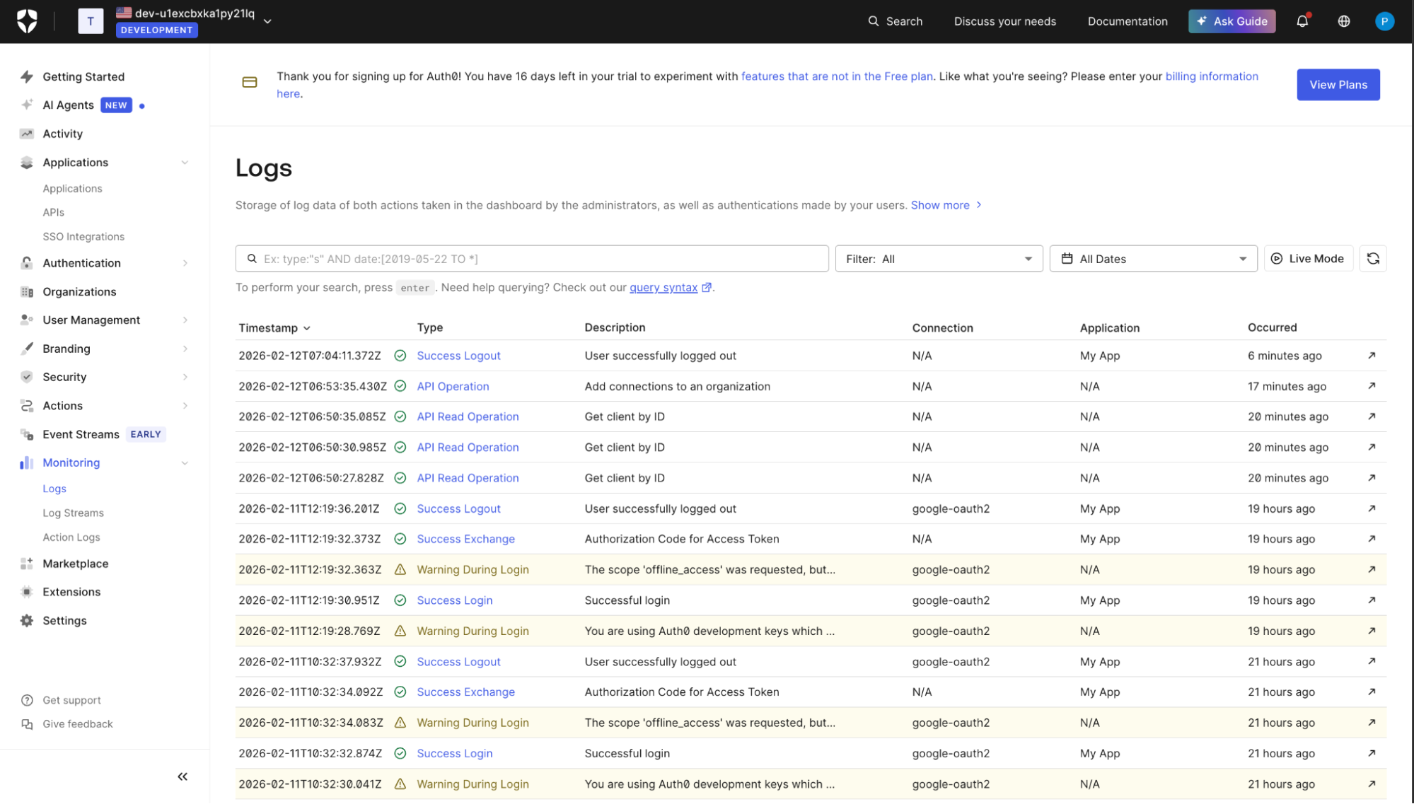Click the refresh logs icon button
Viewport: 1414px width, 804px height.
1373,259
